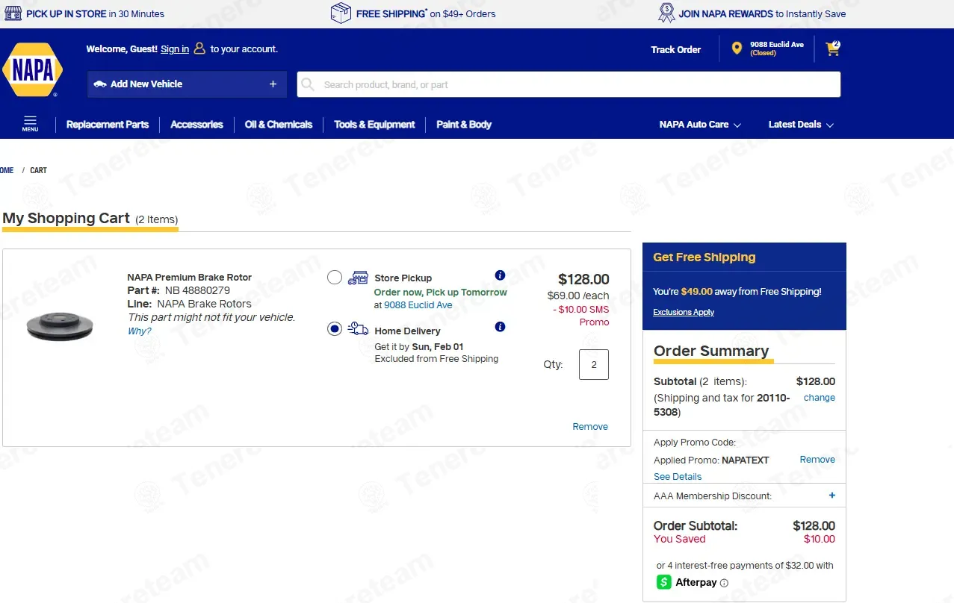
Task: Click the Why? fitment link
Action: coord(139,331)
